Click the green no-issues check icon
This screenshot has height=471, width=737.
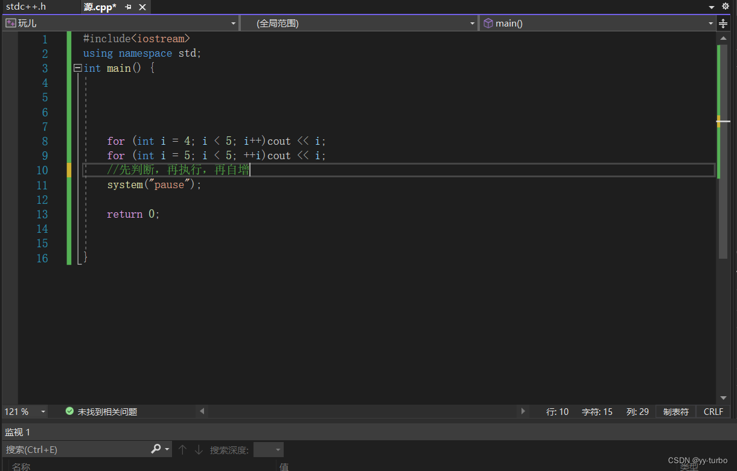coord(69,411)
